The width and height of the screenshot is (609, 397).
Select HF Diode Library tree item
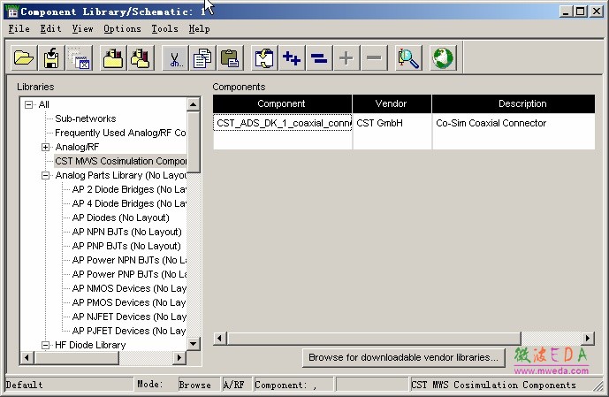(x=90, y=345)
